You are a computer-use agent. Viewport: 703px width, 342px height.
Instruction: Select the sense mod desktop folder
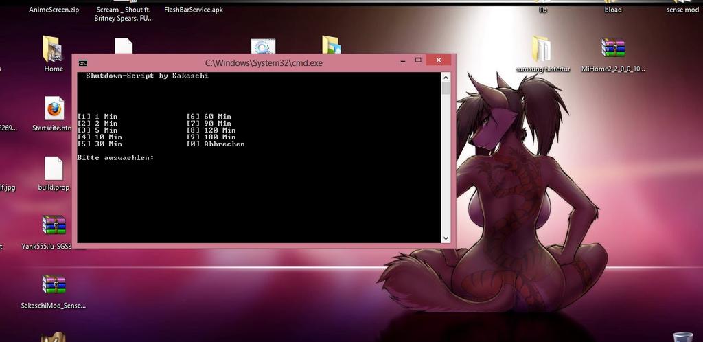682,9
